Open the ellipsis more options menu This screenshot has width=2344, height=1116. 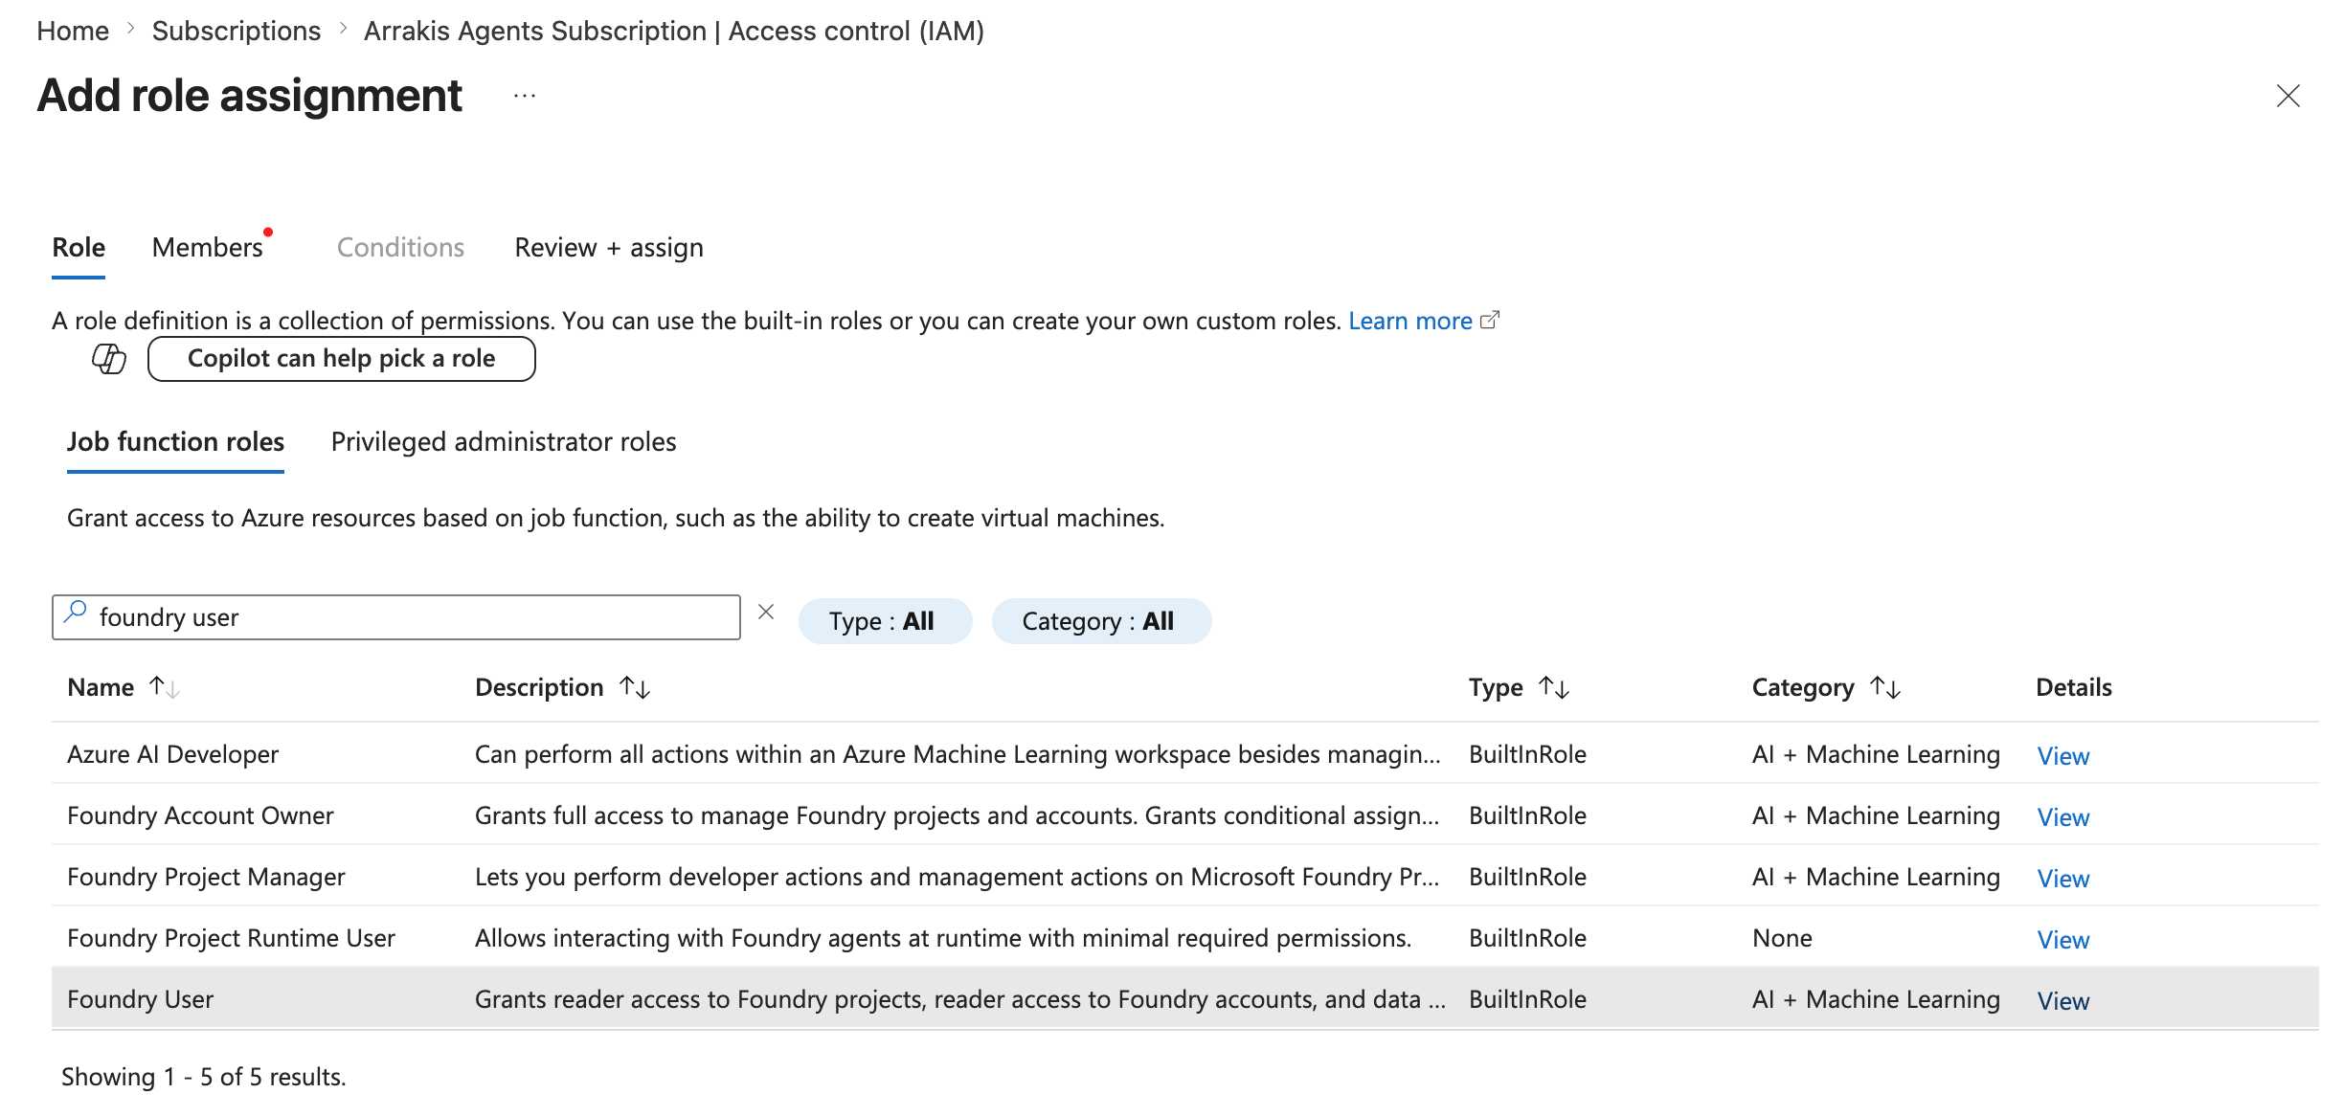(524, 96)
